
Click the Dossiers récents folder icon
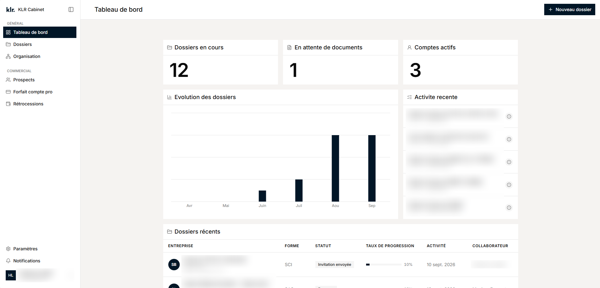(x=170, y=232)
